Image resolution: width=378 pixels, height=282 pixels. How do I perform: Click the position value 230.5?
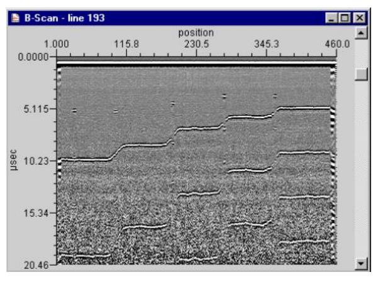point(196,44)
